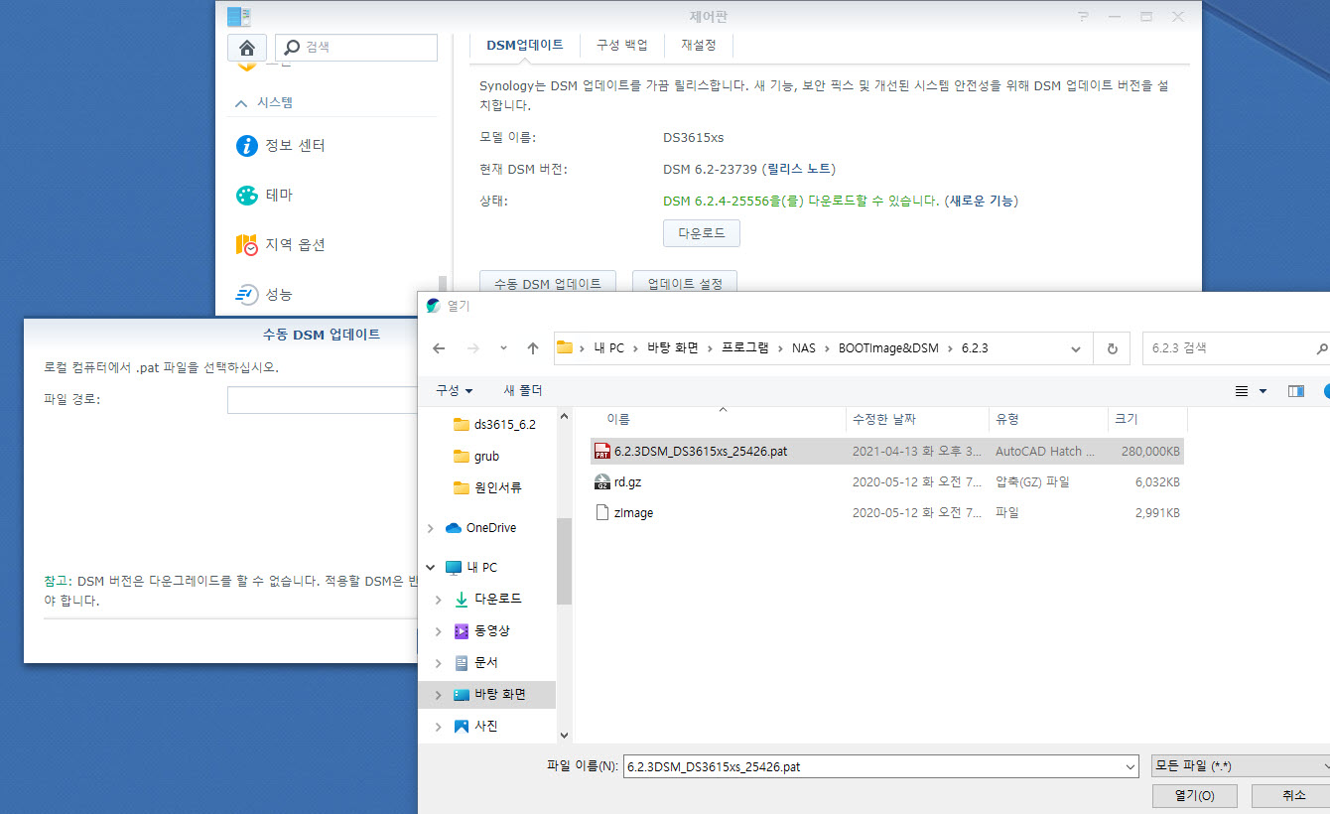Select the OneDrive cloud icon

454,528
